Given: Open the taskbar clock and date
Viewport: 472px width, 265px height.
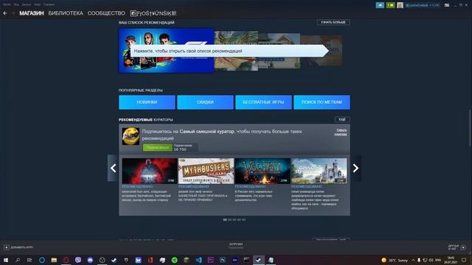Looking at the screenshot, I should click(x=451, y=260).
